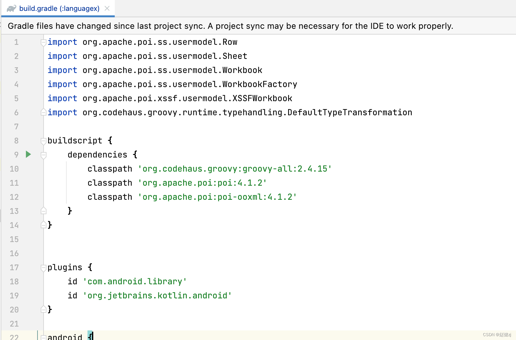Toggle folding of the plugins block
Screen dimensions: 516x340
click(44, 267)
